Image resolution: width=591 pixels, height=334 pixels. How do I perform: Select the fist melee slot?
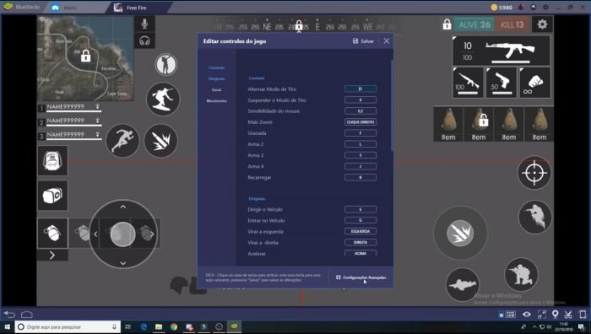(534, 83)
